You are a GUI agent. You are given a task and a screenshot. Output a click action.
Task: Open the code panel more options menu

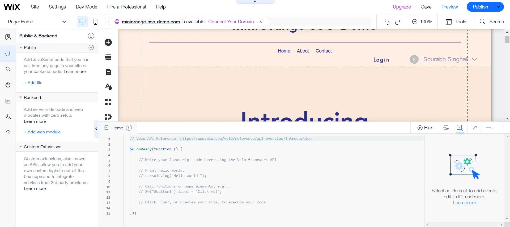tap(503, 128)
